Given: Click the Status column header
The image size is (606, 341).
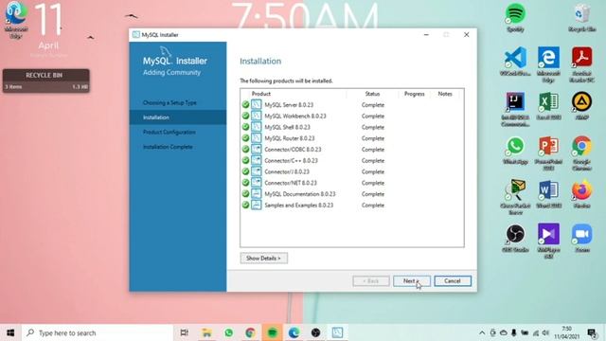Looking at the screenshot, I should click(x=372, y=94).
